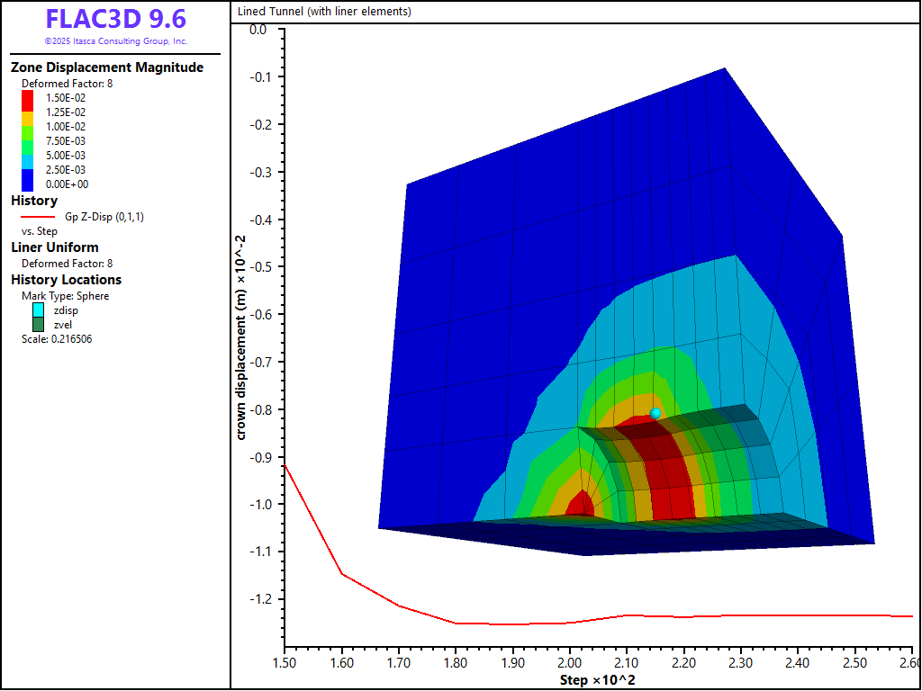922x691 pixels.
Task: Click the red 1.50E-02 contour legend swatch
Action: 27,98
